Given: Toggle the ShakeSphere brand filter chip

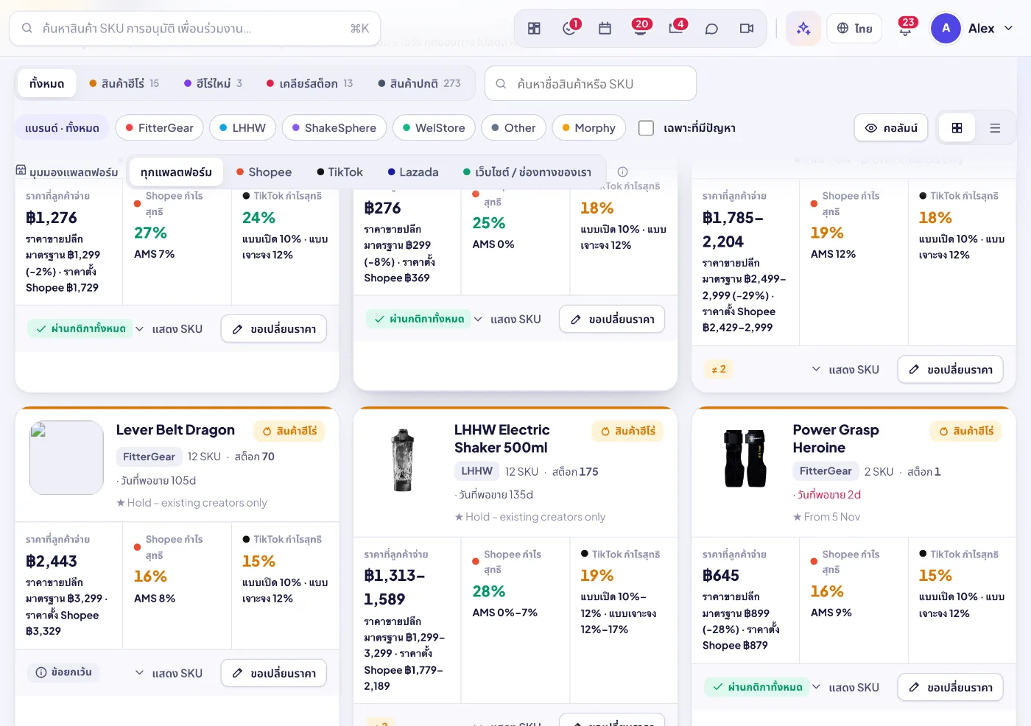Looking at the screenshot, I should [x=334, y=128].
